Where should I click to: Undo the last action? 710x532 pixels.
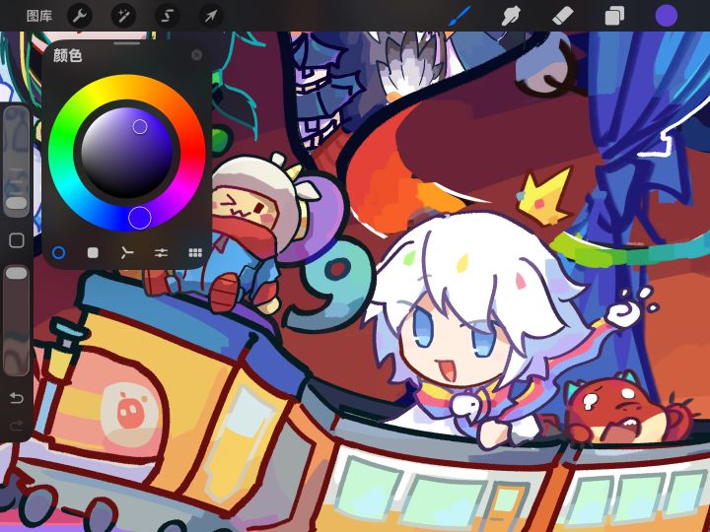17,398
